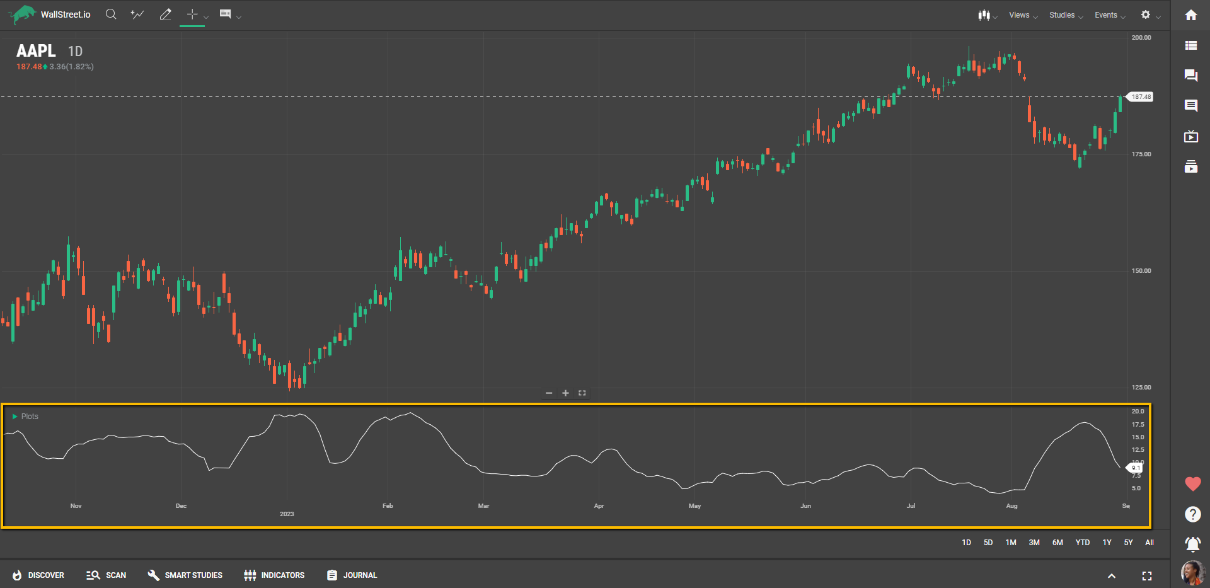Select the 6M time range
Image resolution: width=1210 pixels, height=588 pixels.
click(x=1057, y=543)
